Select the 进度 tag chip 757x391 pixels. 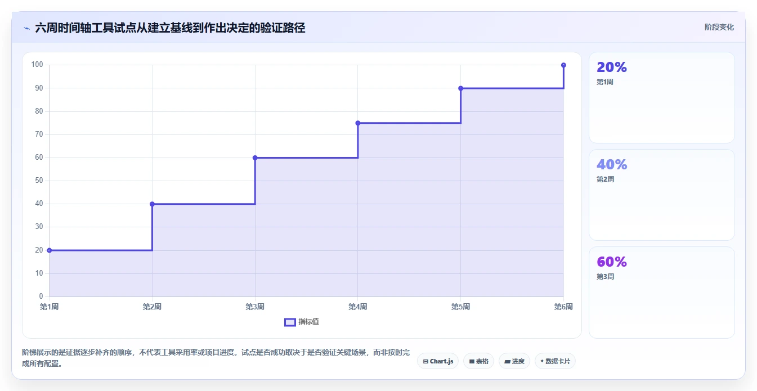point(514,361)
